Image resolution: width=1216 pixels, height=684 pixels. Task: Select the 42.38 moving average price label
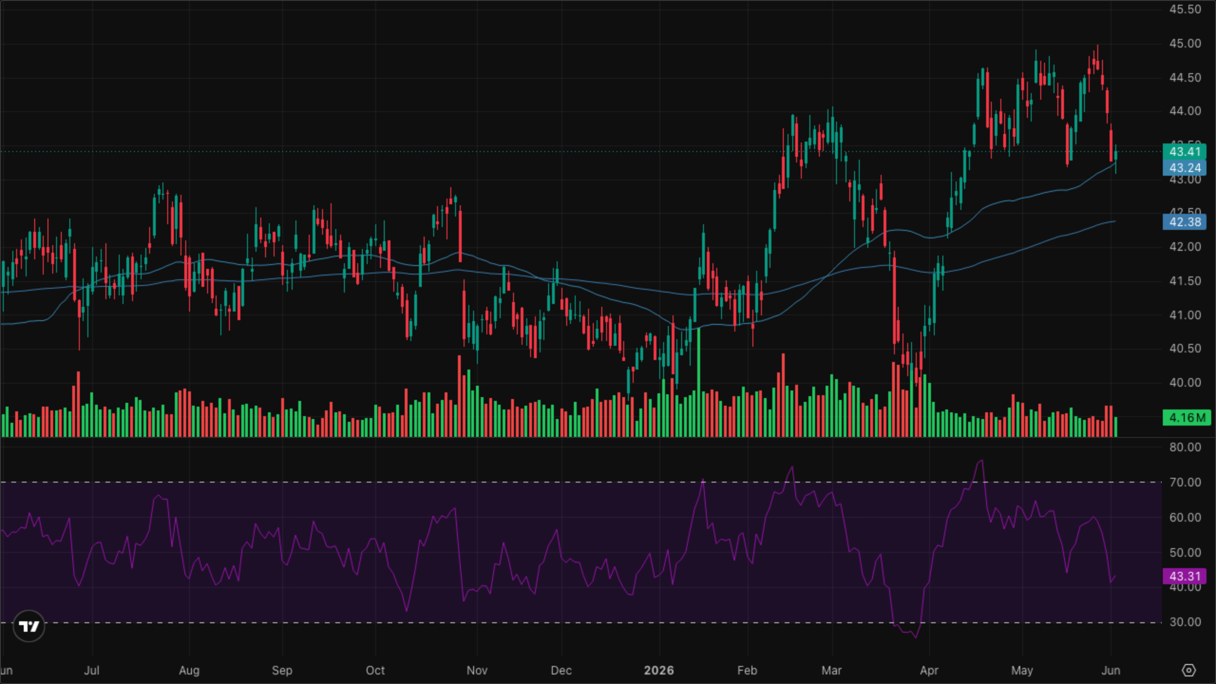[1185, 222]
